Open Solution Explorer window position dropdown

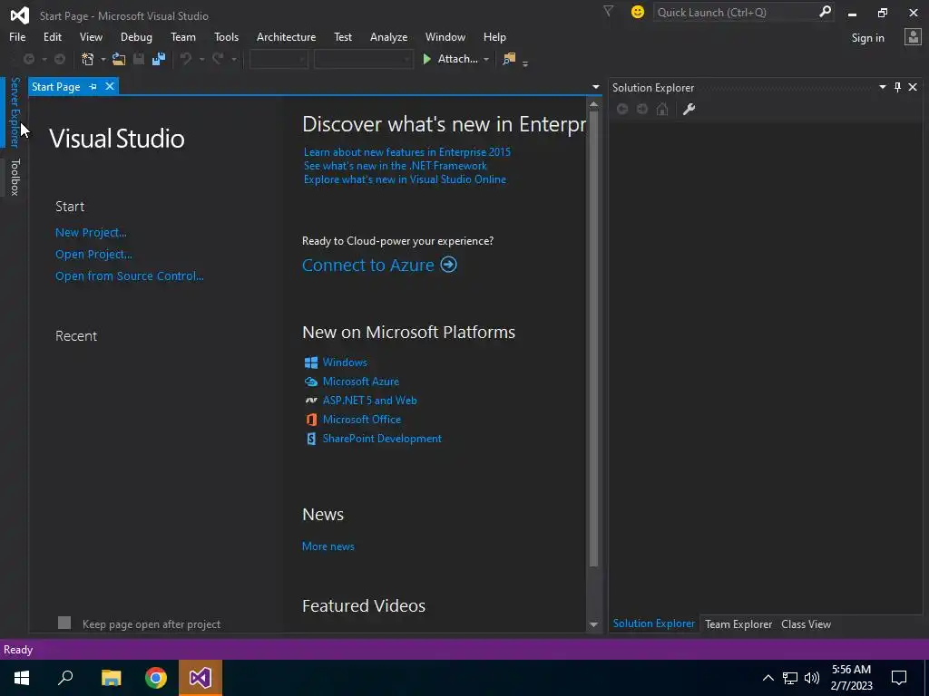(882, 87)
